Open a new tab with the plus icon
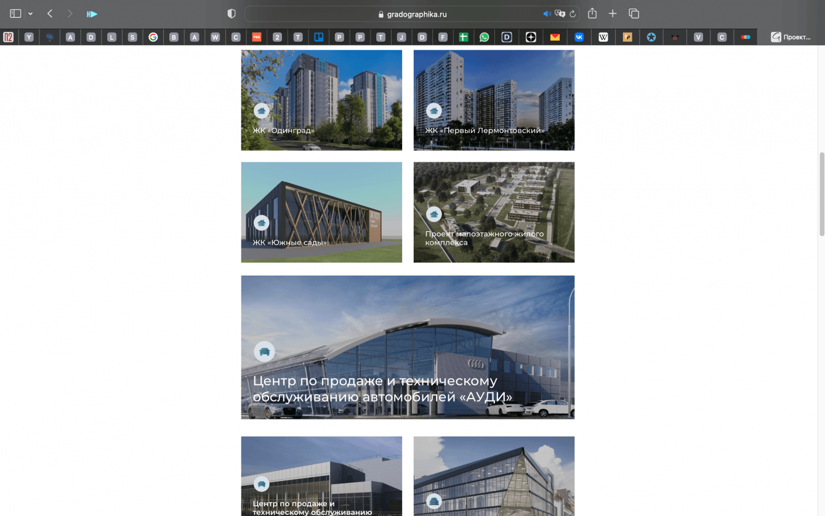This screenshot has width=825, height=516. (x=613, y=14)
